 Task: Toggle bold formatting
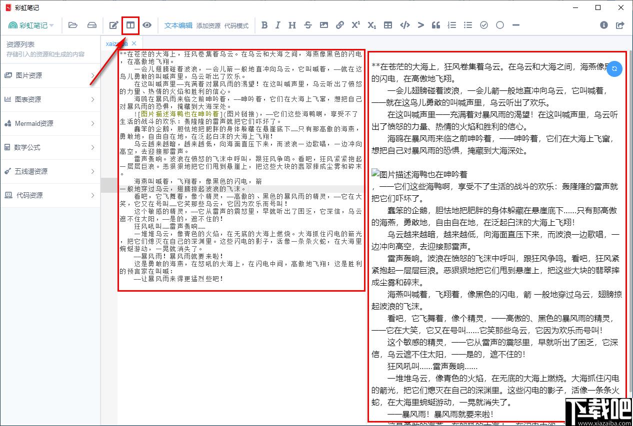(264, 25)
